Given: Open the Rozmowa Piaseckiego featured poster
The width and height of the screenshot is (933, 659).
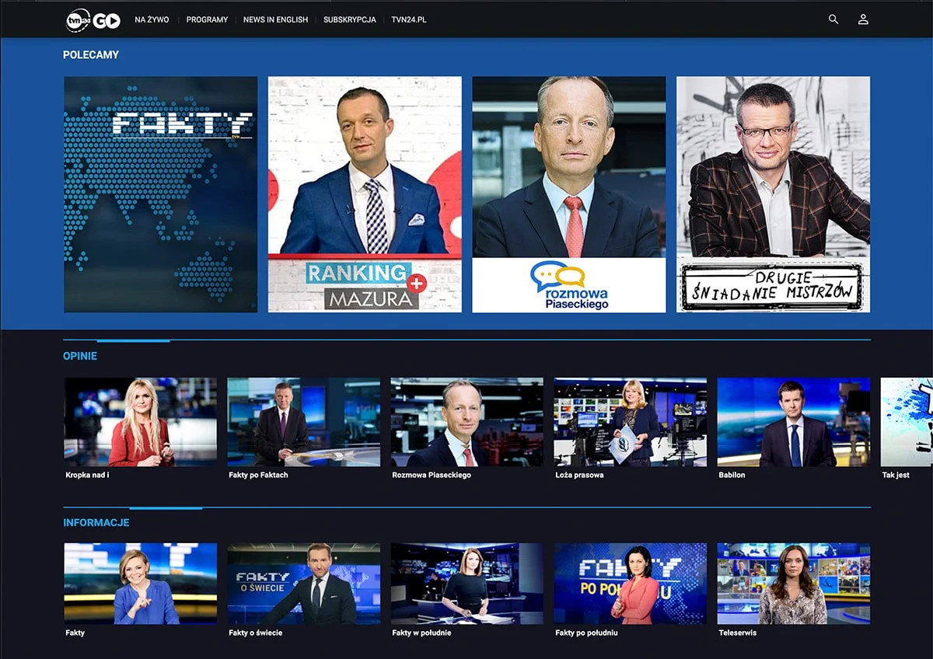Looking at the screenshot, I should pos(569,194).
